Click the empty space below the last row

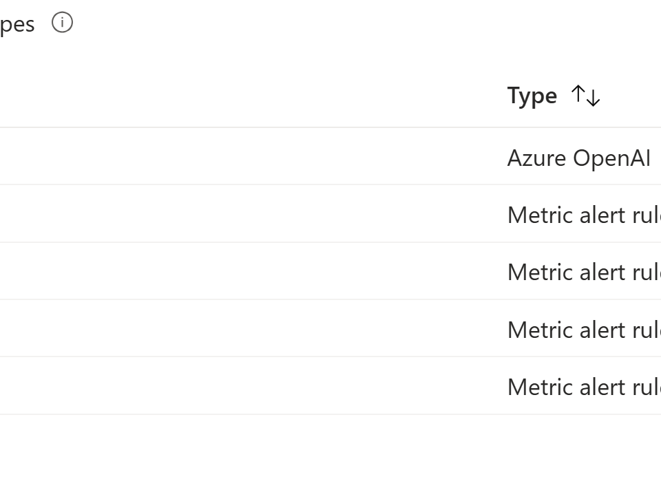pyautogui.click(x=330, y=447)
